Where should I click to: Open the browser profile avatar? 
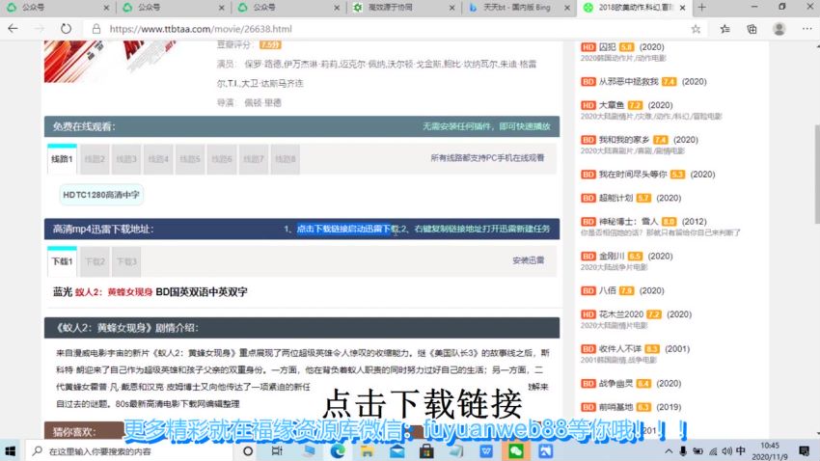click(x=779, y=29)
